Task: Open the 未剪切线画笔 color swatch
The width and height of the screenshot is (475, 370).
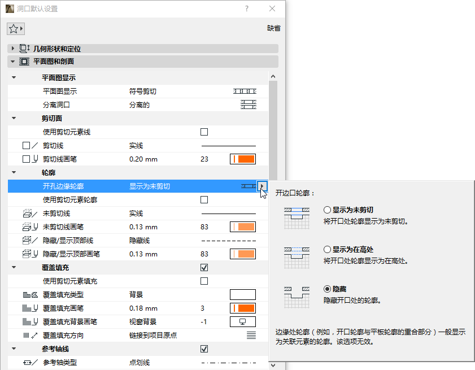Action: [243, 227]
